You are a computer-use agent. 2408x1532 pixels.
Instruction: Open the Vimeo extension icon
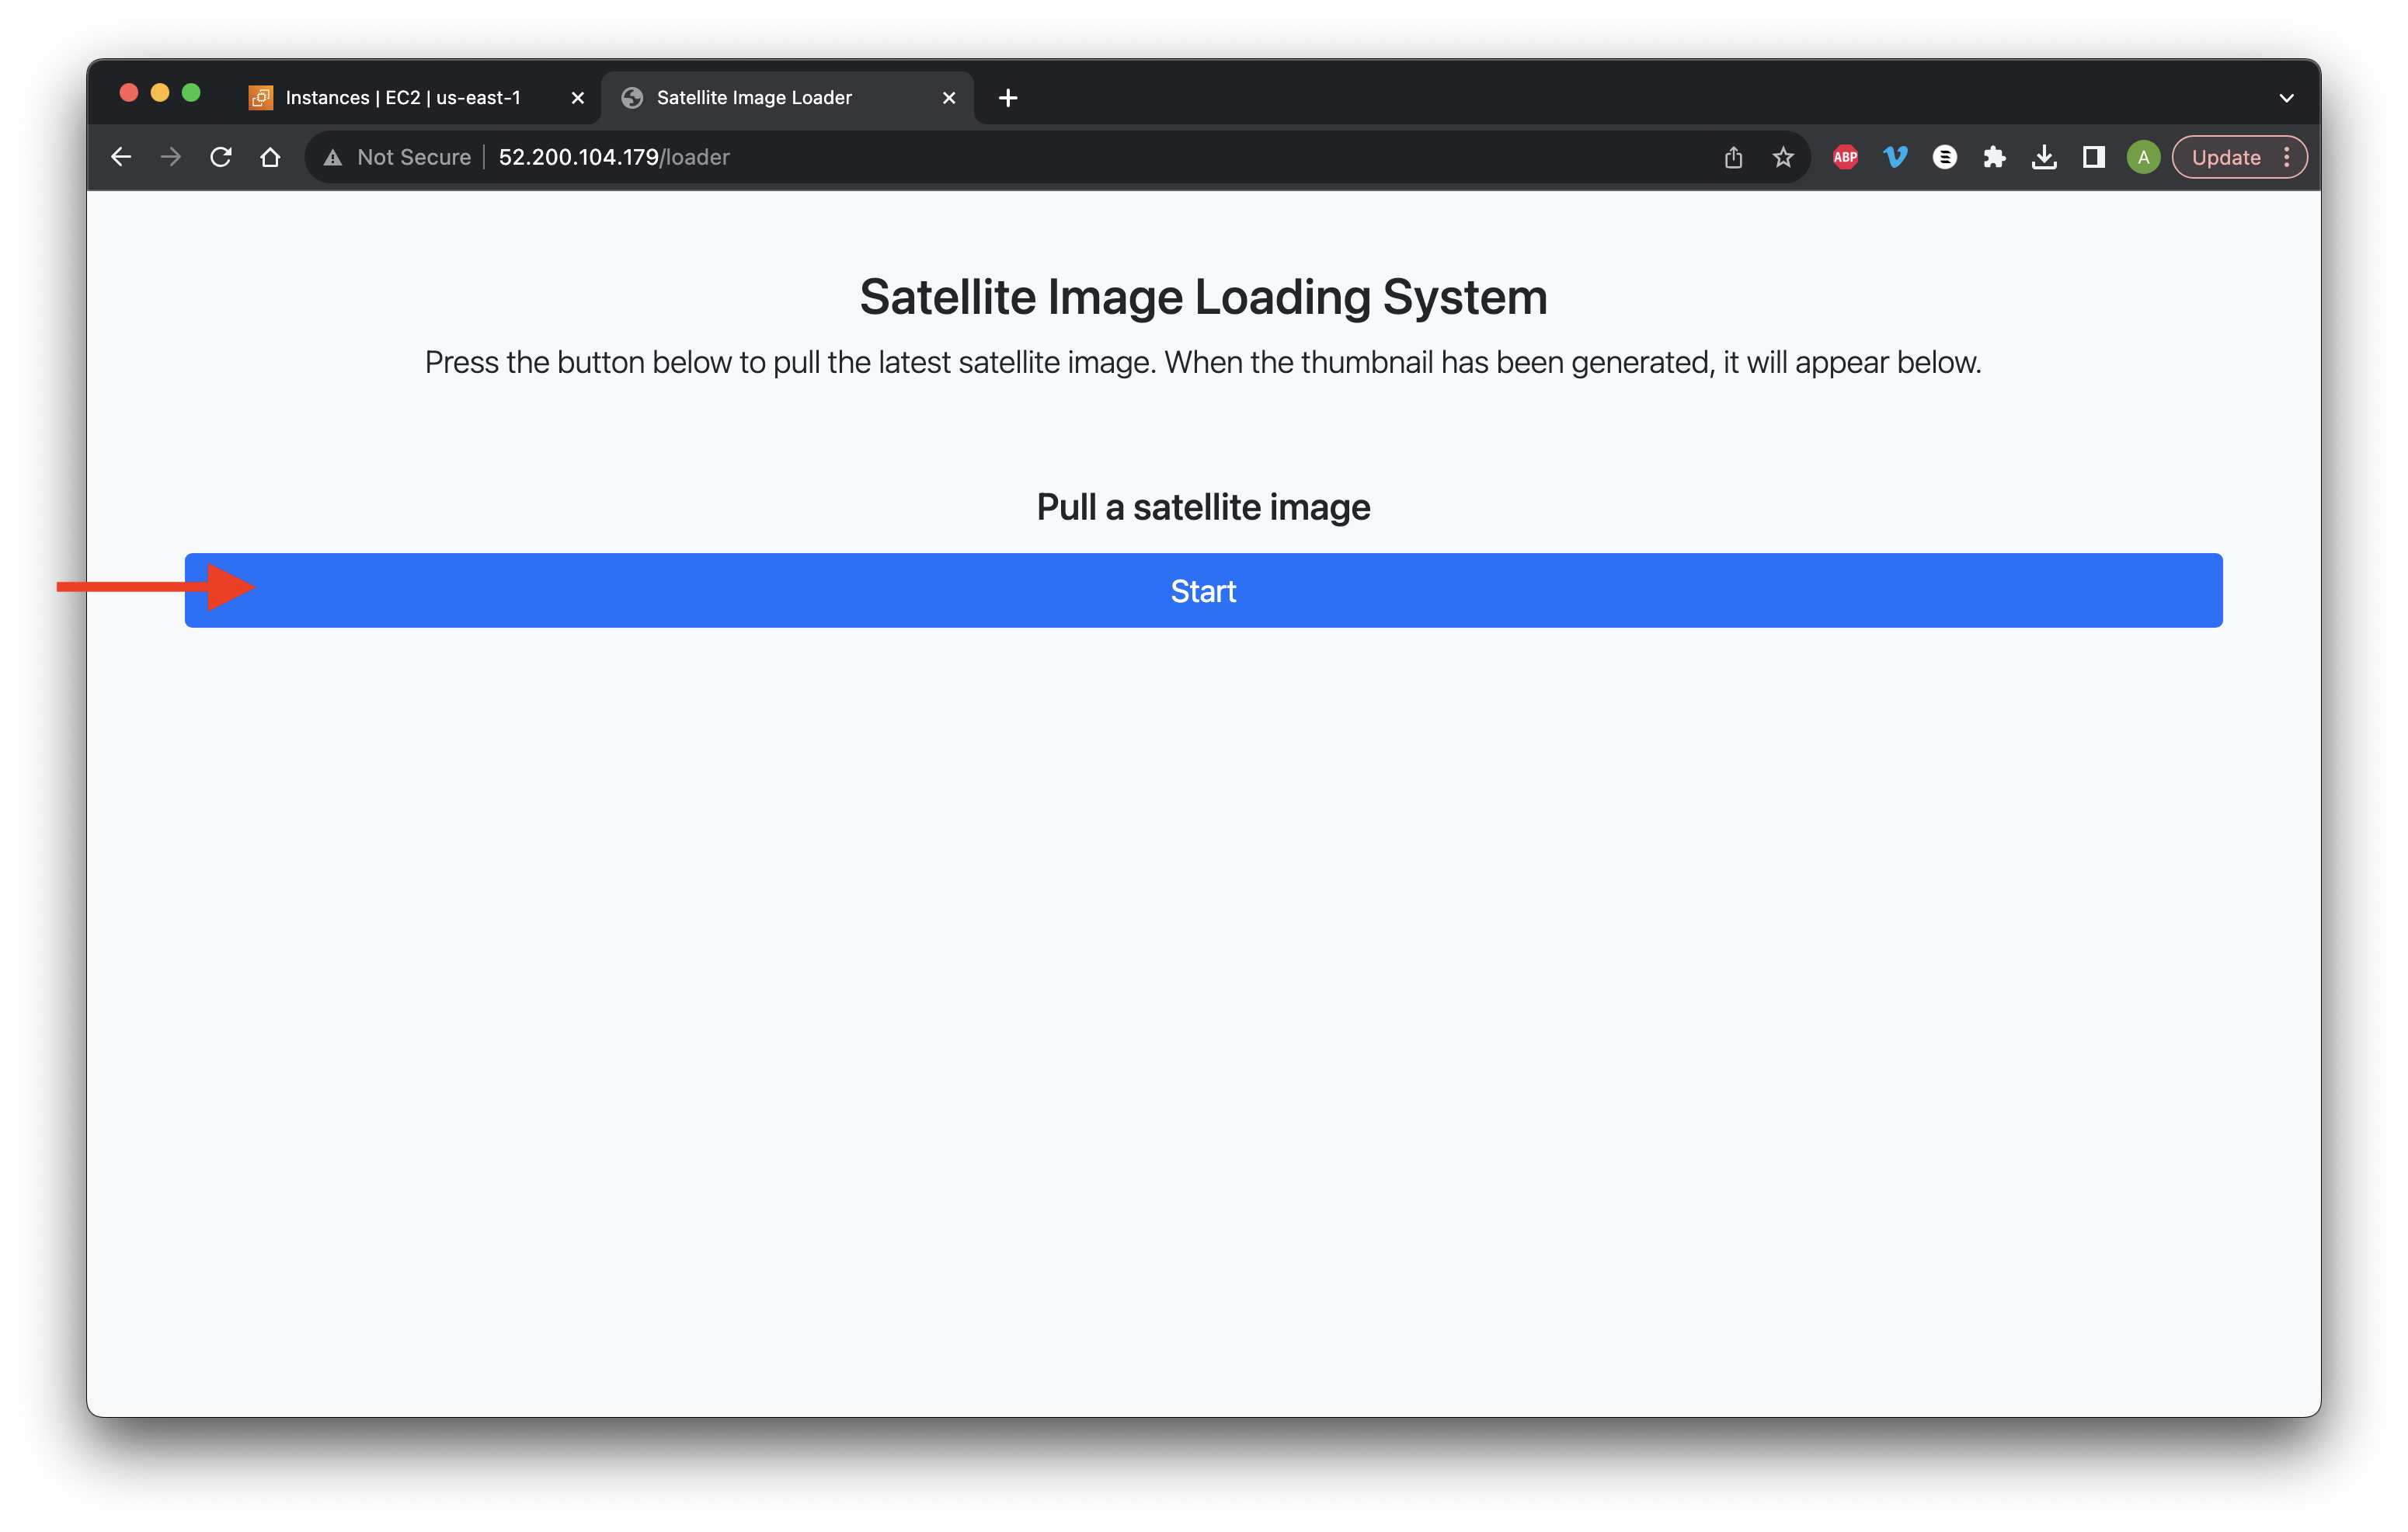[1895, 157]
